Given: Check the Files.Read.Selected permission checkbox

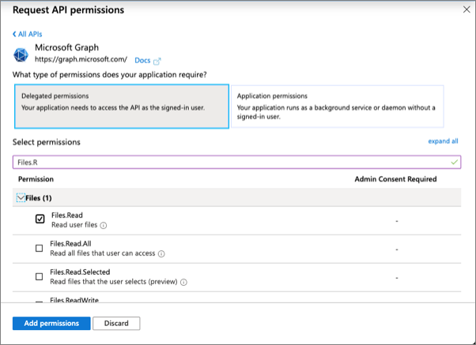Looking at the screenshot, I should click(40, 276).
